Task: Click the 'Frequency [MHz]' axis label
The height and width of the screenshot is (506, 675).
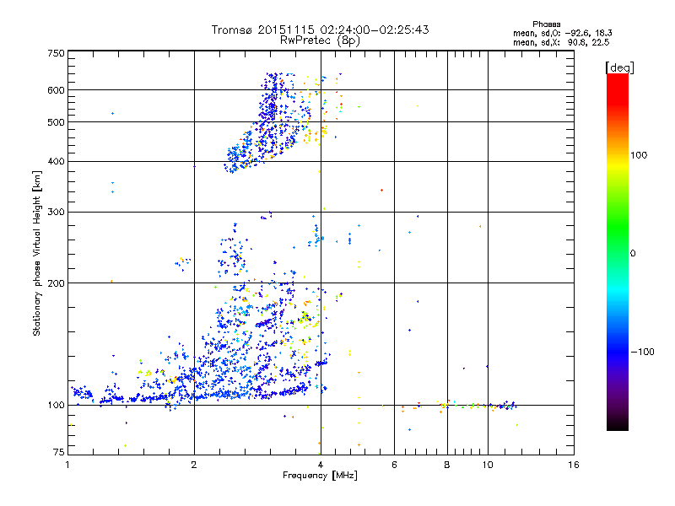Action: click(x=320, y=476)
